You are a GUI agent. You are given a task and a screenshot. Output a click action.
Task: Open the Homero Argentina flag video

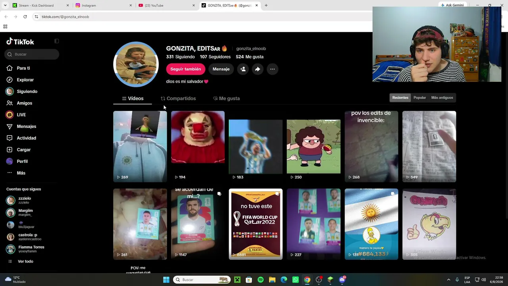pos(371,224)
